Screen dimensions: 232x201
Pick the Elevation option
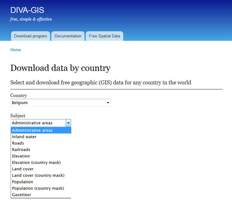(41, 156)
